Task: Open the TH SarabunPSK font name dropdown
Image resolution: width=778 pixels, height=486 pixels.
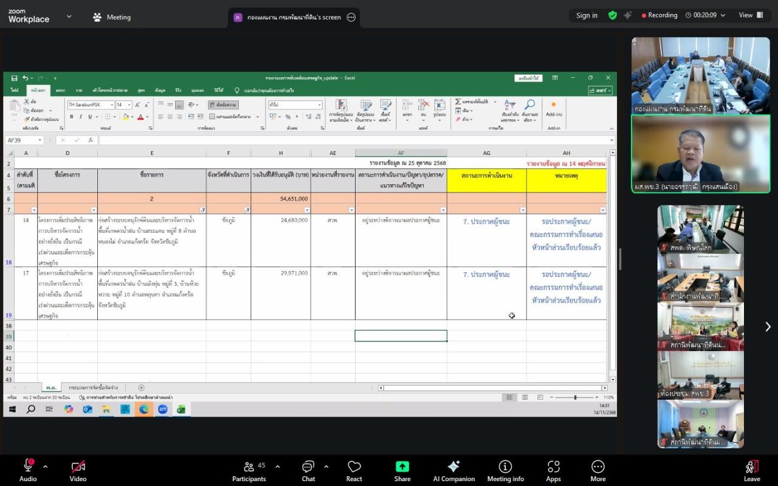Action: (x=112, y=104)
